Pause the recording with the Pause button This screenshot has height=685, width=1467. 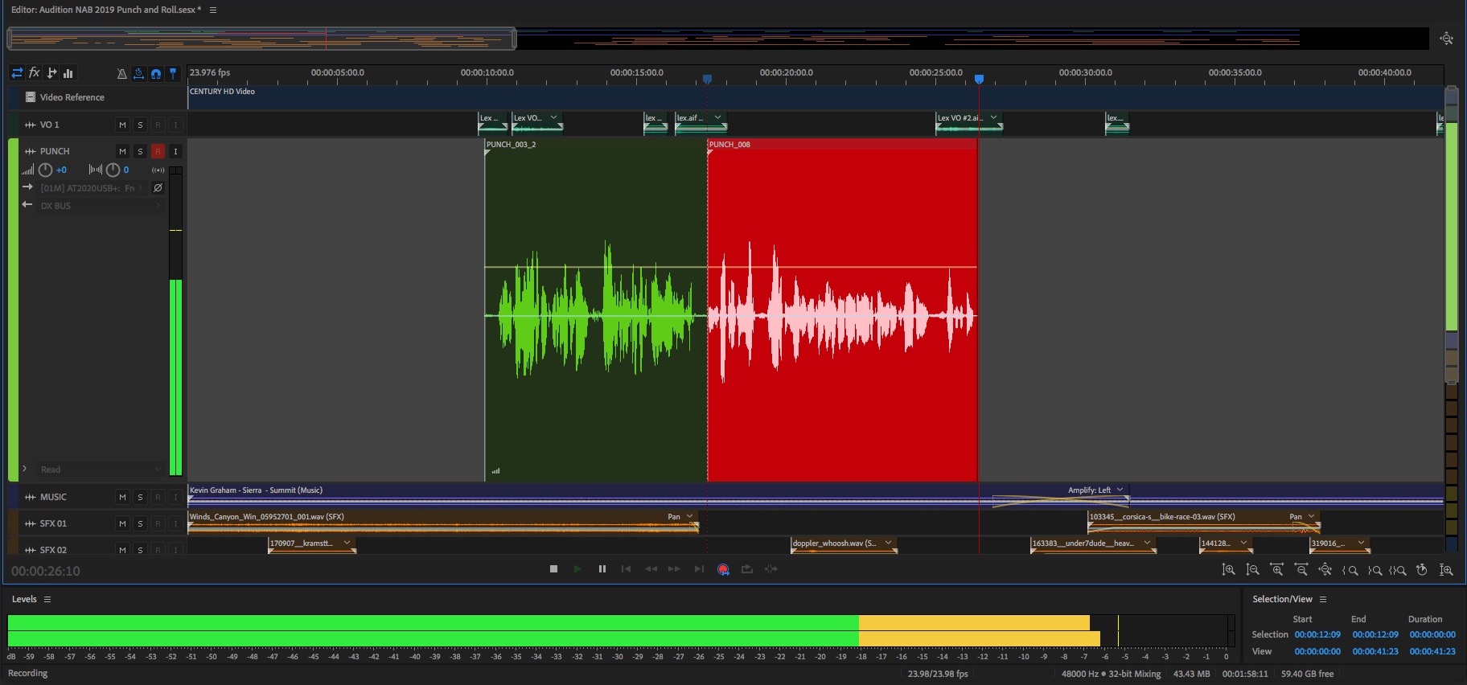[x=602, y=569]
